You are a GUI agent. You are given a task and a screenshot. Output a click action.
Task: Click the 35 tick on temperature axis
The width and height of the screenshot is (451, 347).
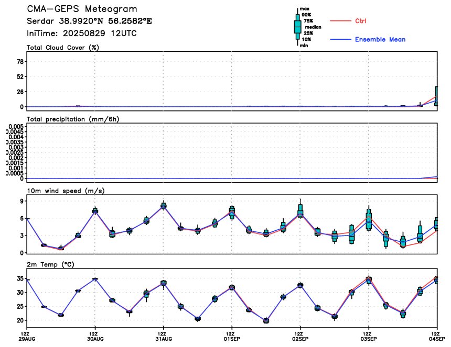tap(20, 278)
